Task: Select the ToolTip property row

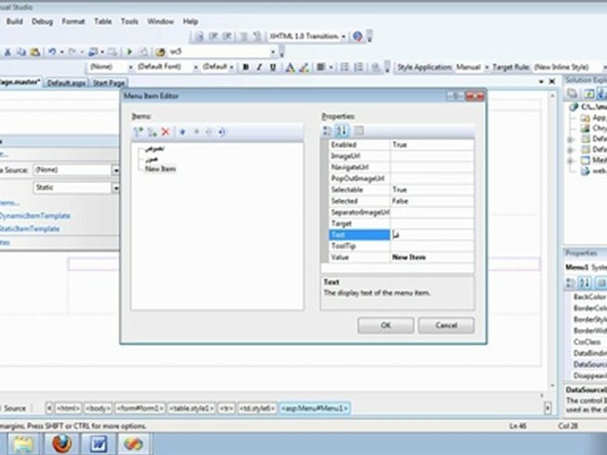Action: (x=359, y=246)
